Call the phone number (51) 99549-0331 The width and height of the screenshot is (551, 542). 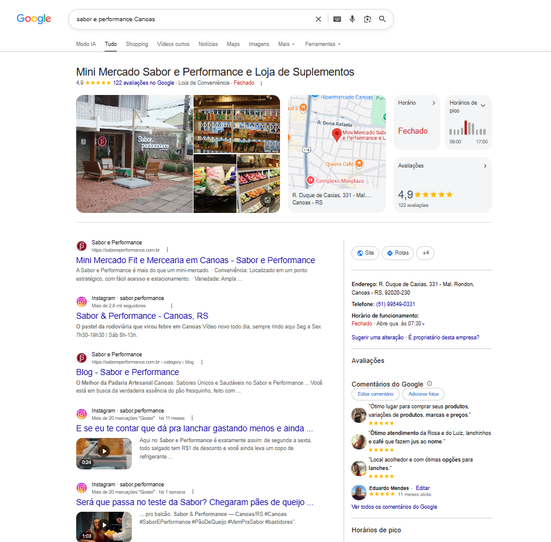pyautogui.click(x=396, y=304)
